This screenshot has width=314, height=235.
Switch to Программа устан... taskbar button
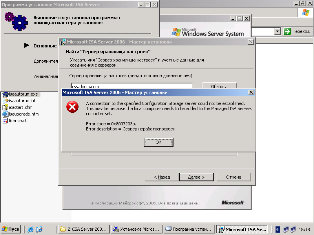point(190,229)
